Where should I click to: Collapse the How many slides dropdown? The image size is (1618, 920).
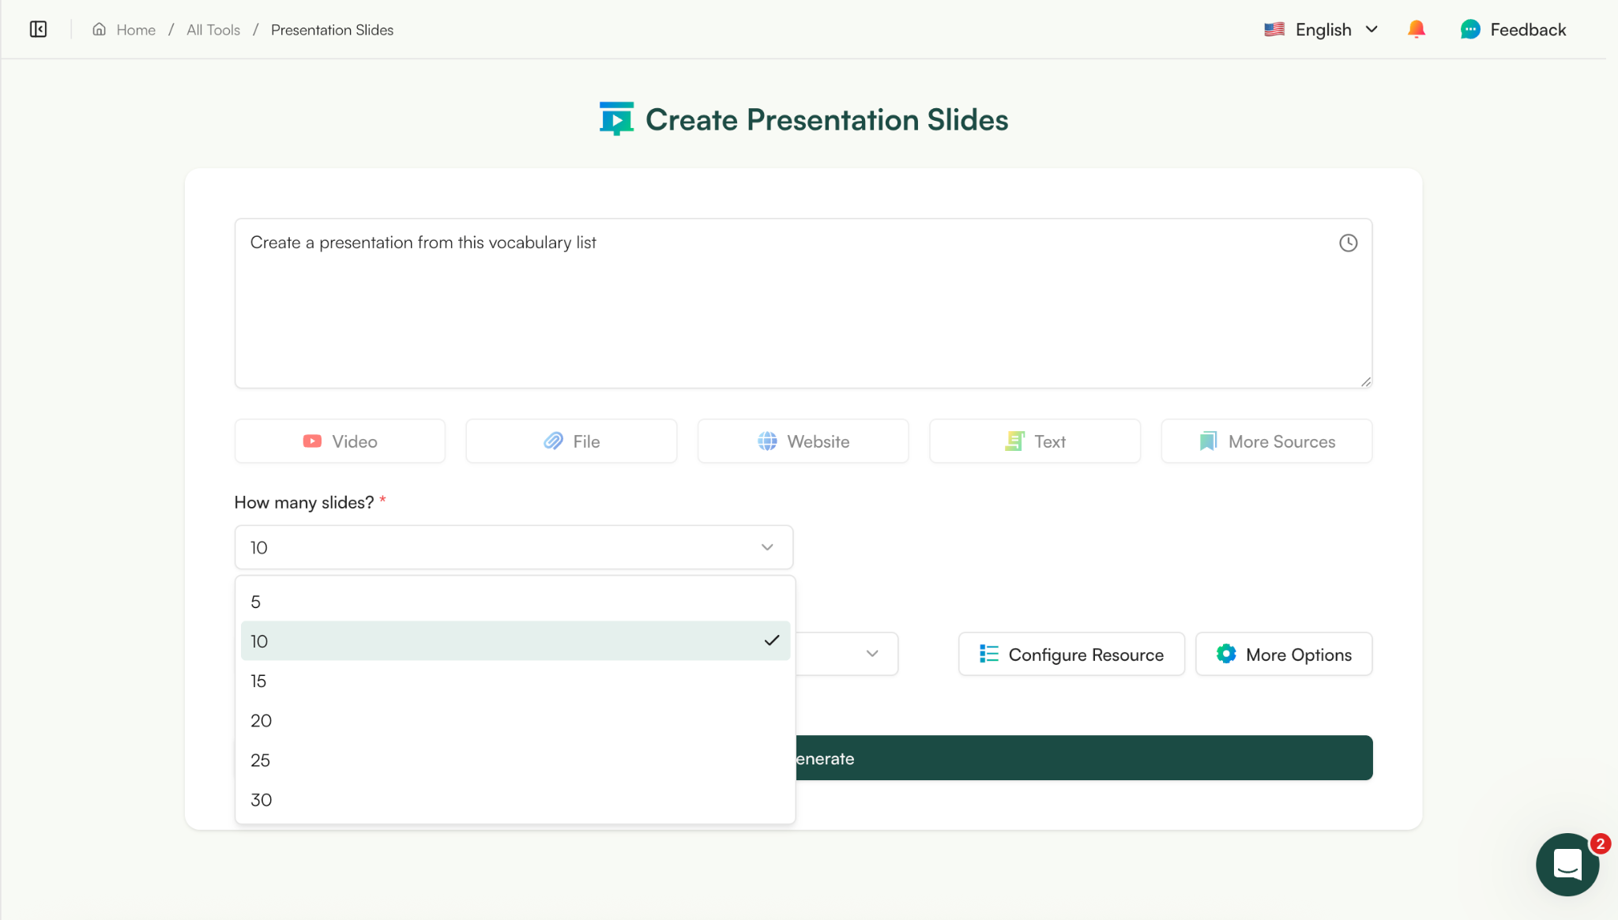point(765,546)
